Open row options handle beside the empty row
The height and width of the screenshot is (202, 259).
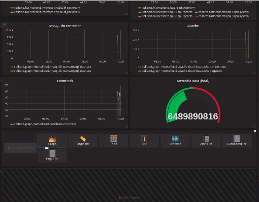pyautogui.click(x=1, y=172)
